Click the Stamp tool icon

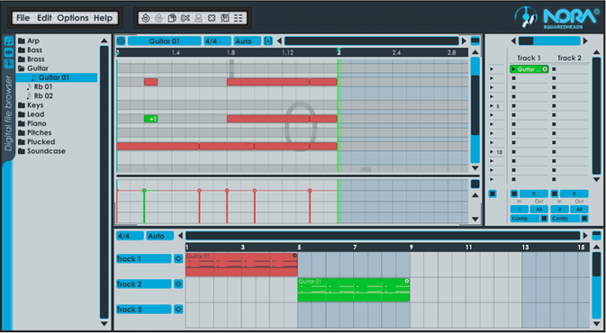coord(198,18)
